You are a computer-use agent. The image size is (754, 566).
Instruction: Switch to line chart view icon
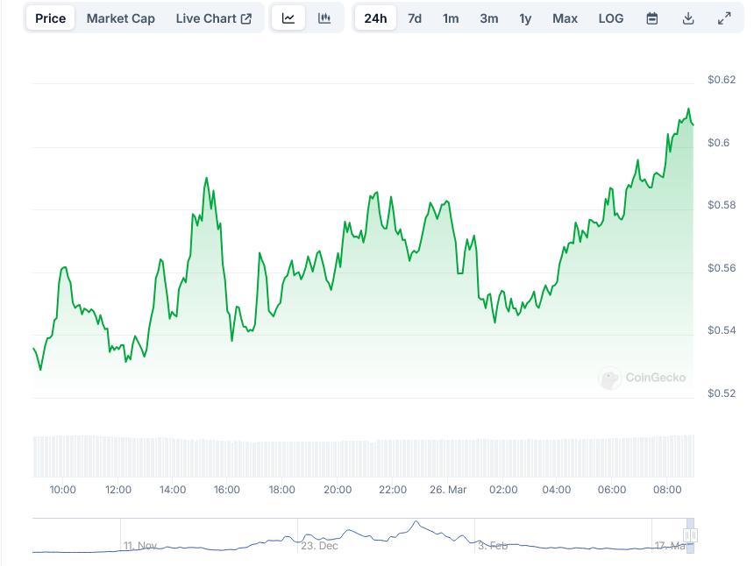[x=288, y=18]
